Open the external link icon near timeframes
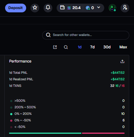The width and height of the screenshot is (134, 137). [x=55, y=47]
